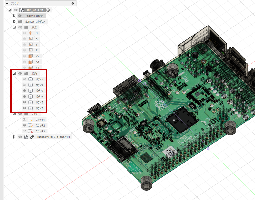Click the ボディ3 body icon
Image resolution: width=255 pixels, height=200 pixels.
(30, 91)
